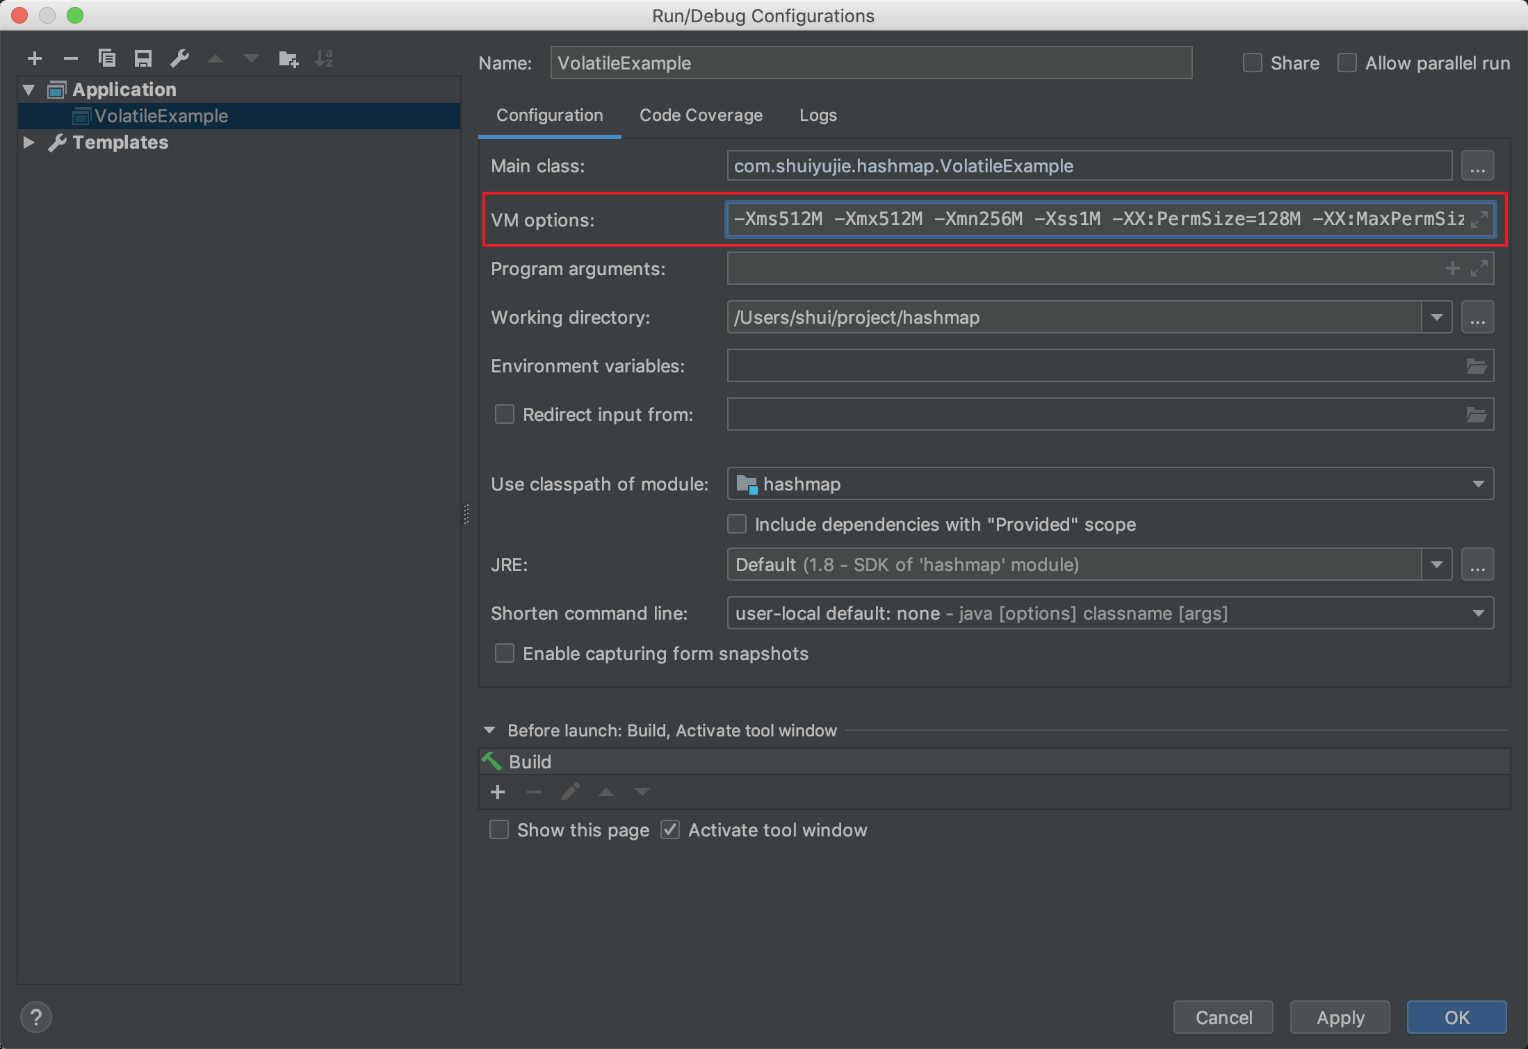The height and width of the screenshot is (1049, 1528).
Task: Click the Remove Configuration minus icon
Action: (x=70, y=58)
